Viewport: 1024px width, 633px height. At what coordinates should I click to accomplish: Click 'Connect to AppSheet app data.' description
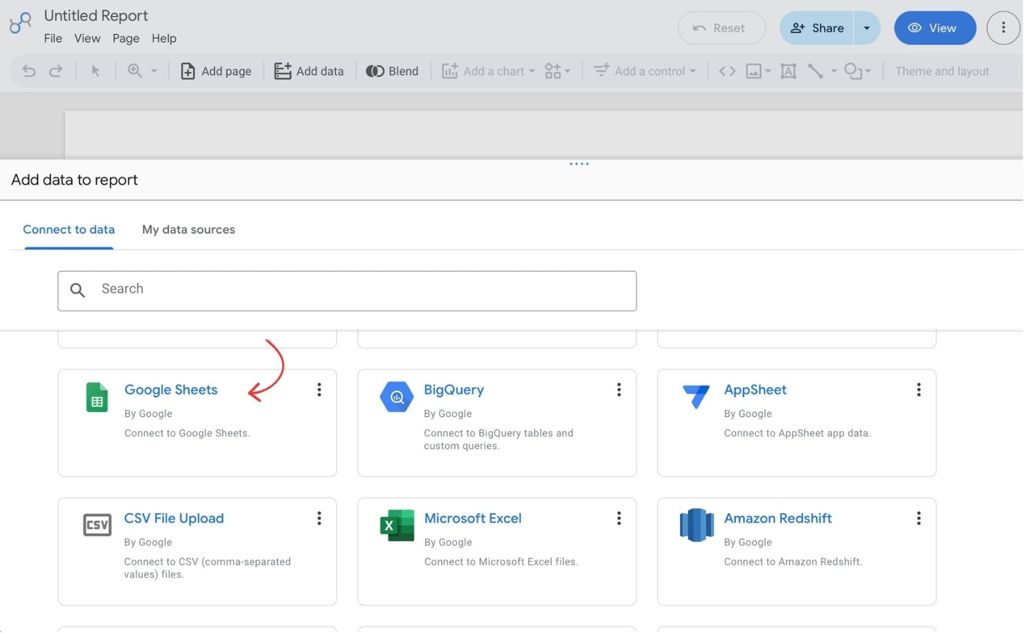click(x=797, y=433)
